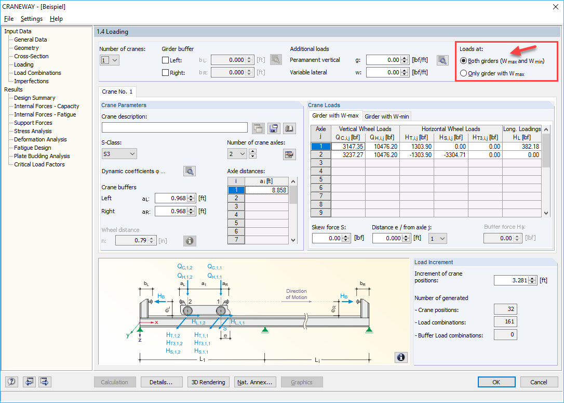Go to previous input window icon
This screenshot has height=403, width=564.
[x=29, y=382]
